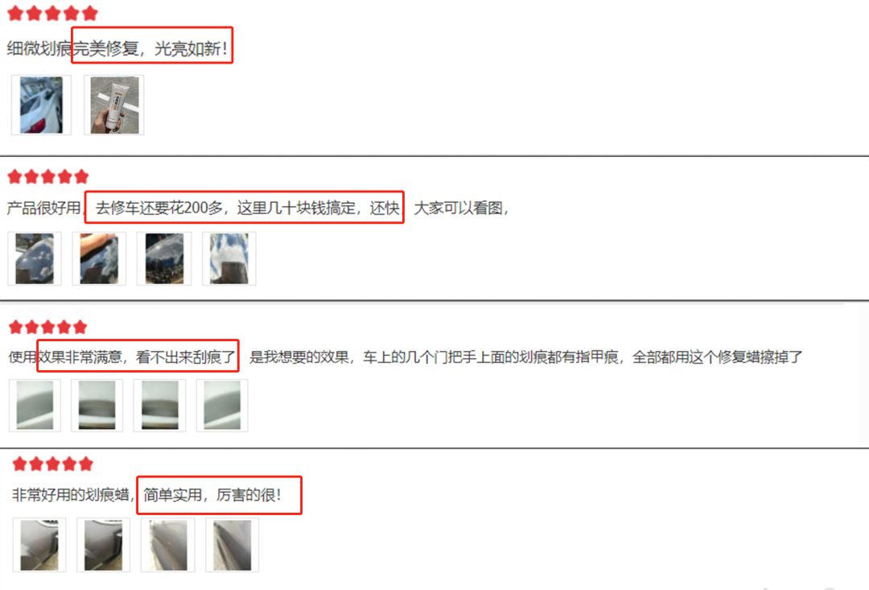Click five-star rating of second review
The image size is (869, 590).
tap(48, 177)
